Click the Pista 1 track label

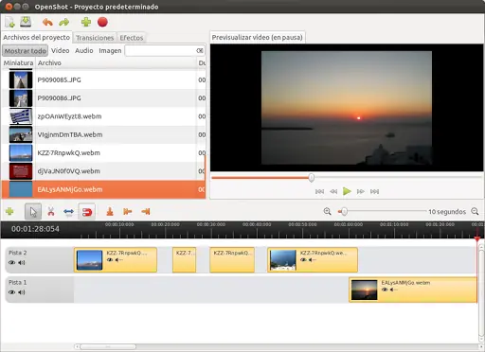coord(18,282)
